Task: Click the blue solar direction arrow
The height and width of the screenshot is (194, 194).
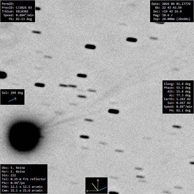Action: pos(12,100)
